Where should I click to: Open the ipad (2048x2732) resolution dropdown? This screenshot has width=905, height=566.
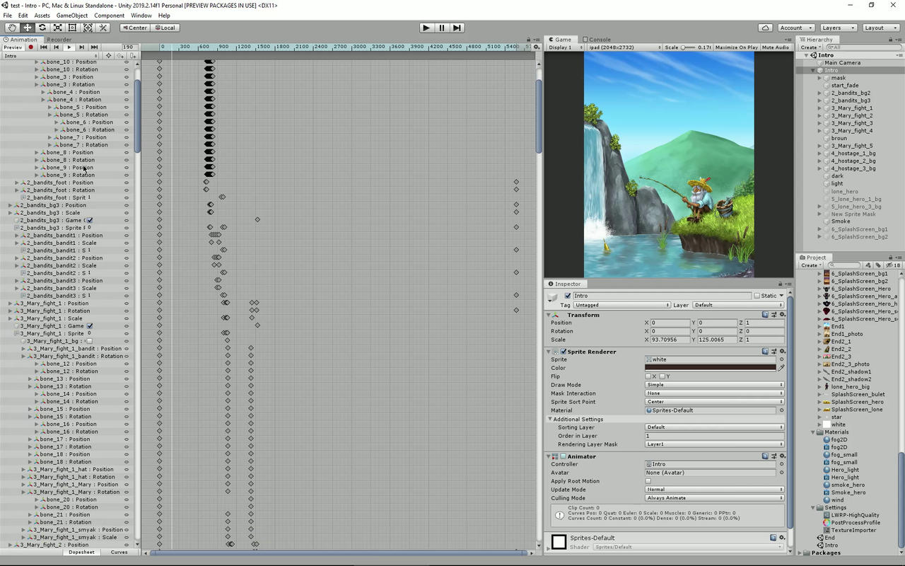[620, 47]
